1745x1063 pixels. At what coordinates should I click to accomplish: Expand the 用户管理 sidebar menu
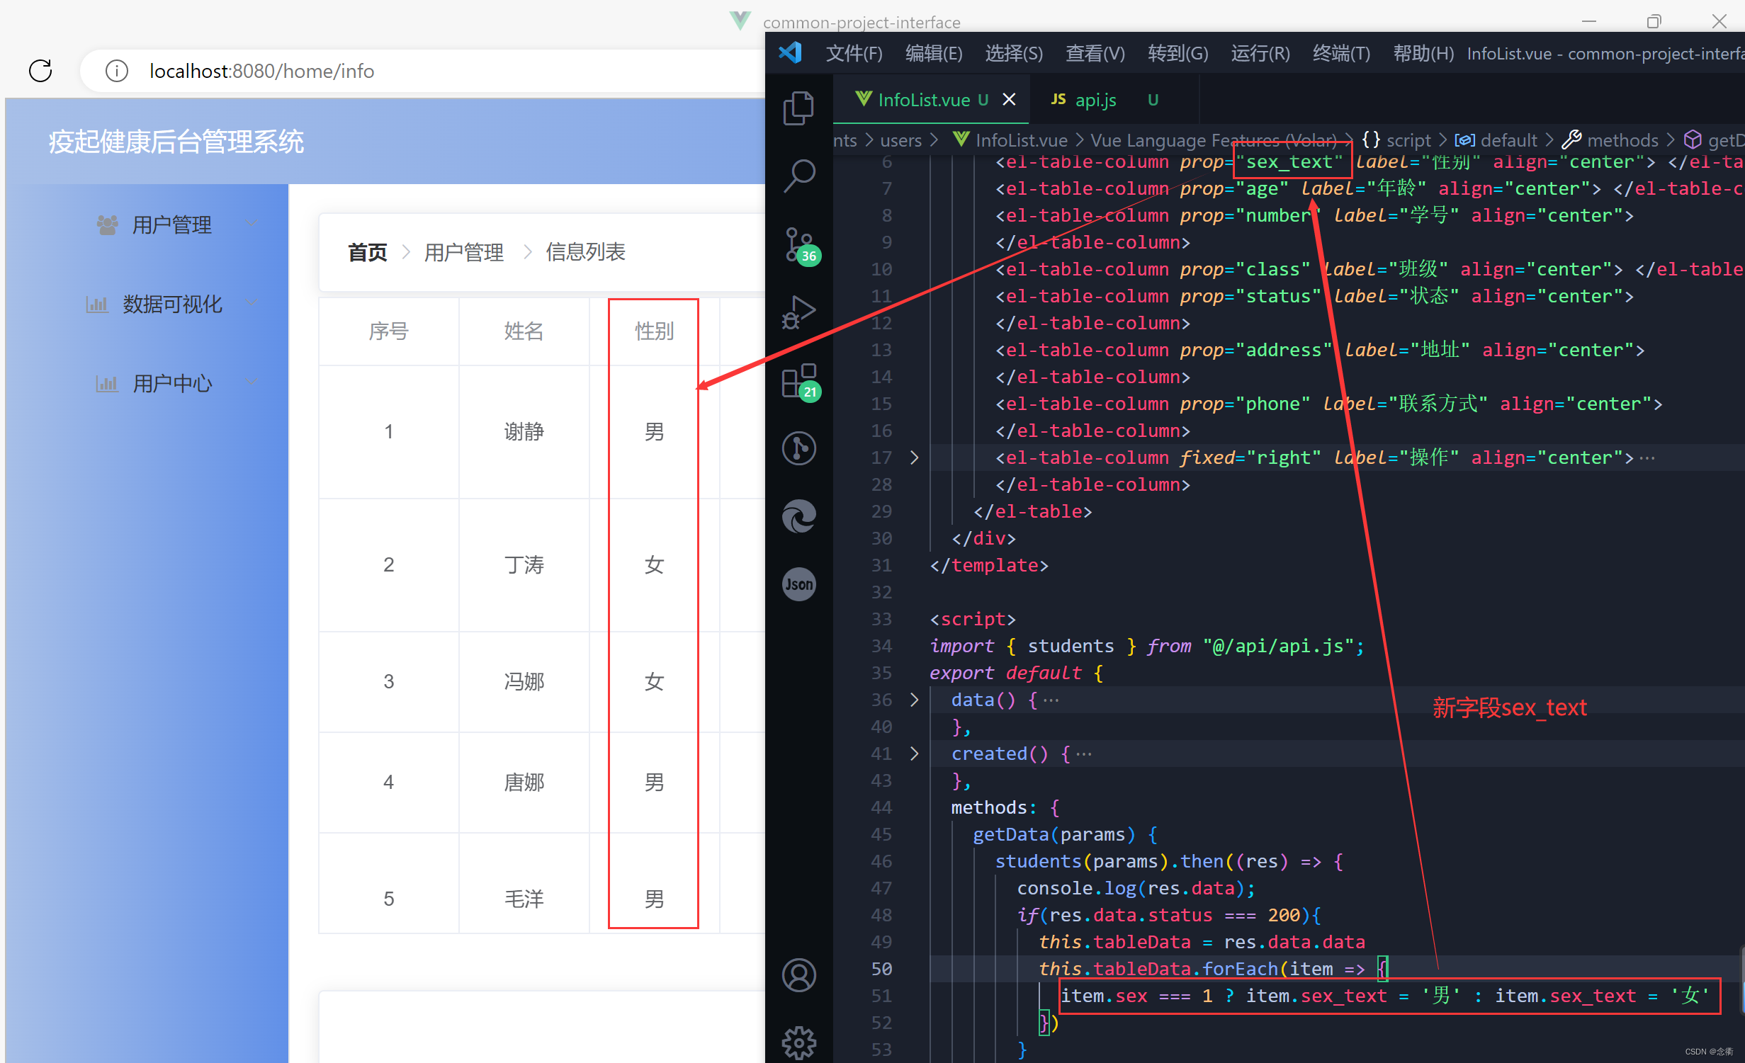[172, 225]
